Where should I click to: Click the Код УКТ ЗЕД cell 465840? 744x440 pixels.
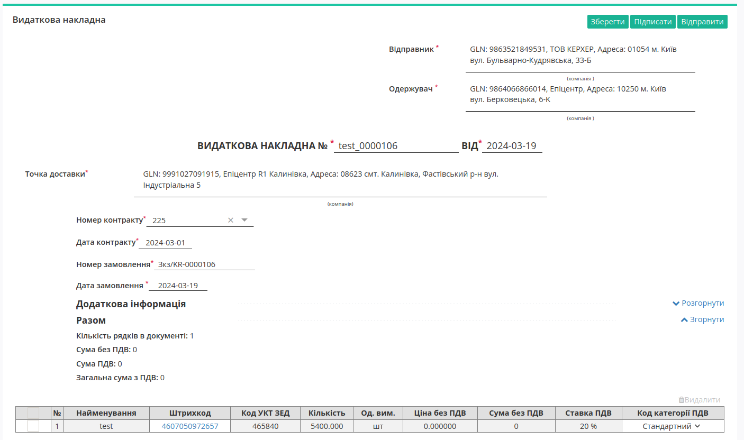(x=266, y=426)
